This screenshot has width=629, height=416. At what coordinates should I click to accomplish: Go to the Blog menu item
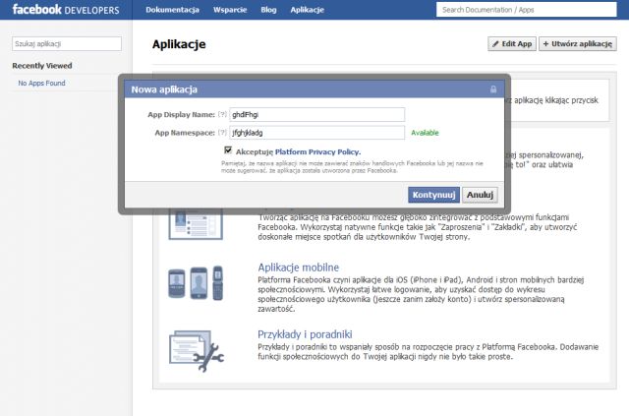click(268, 10)
